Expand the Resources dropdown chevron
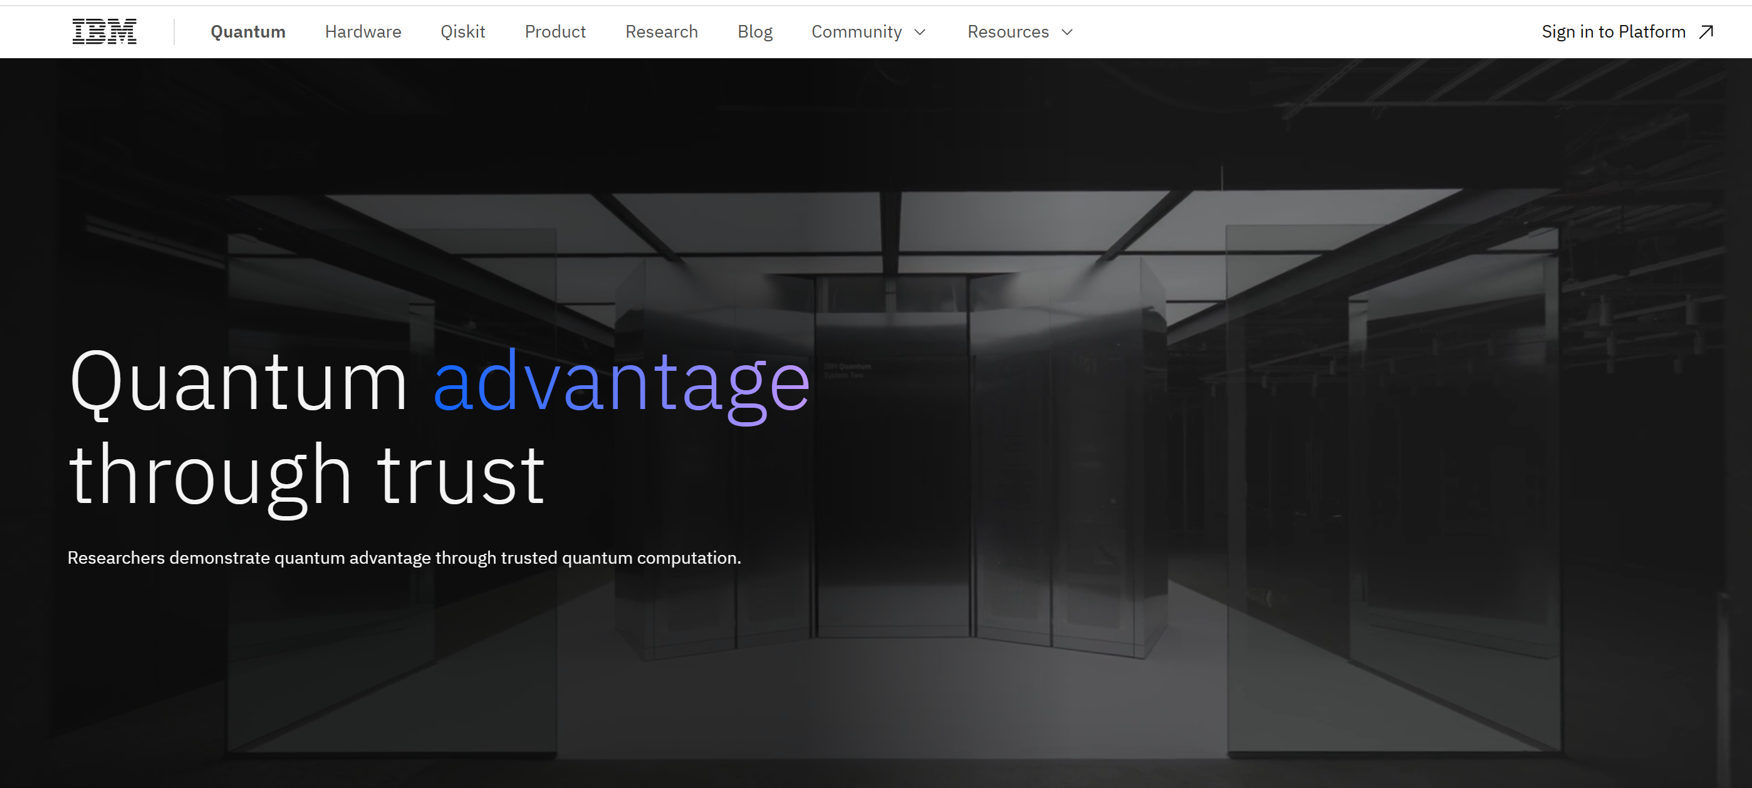The width and height of the screenshot is (1752, 788). (1067, 32)
